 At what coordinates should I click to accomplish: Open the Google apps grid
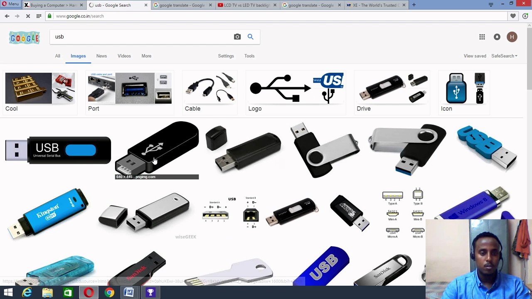coord(482,37)
